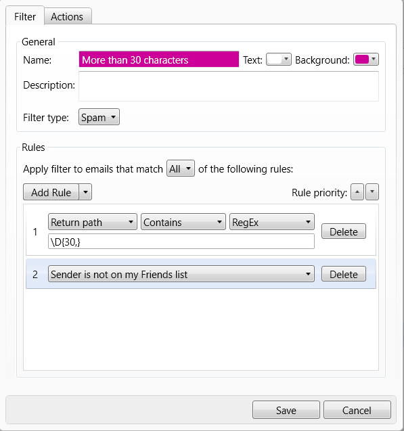The height and width of the screenshot is (431, 404).
Task: Expand the Spam filter type dropdown
Action: (99, 117)
